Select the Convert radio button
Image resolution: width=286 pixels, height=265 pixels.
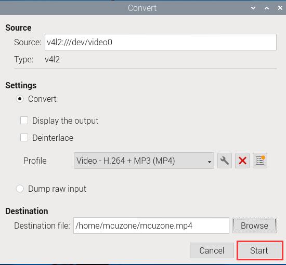(20, 99)
